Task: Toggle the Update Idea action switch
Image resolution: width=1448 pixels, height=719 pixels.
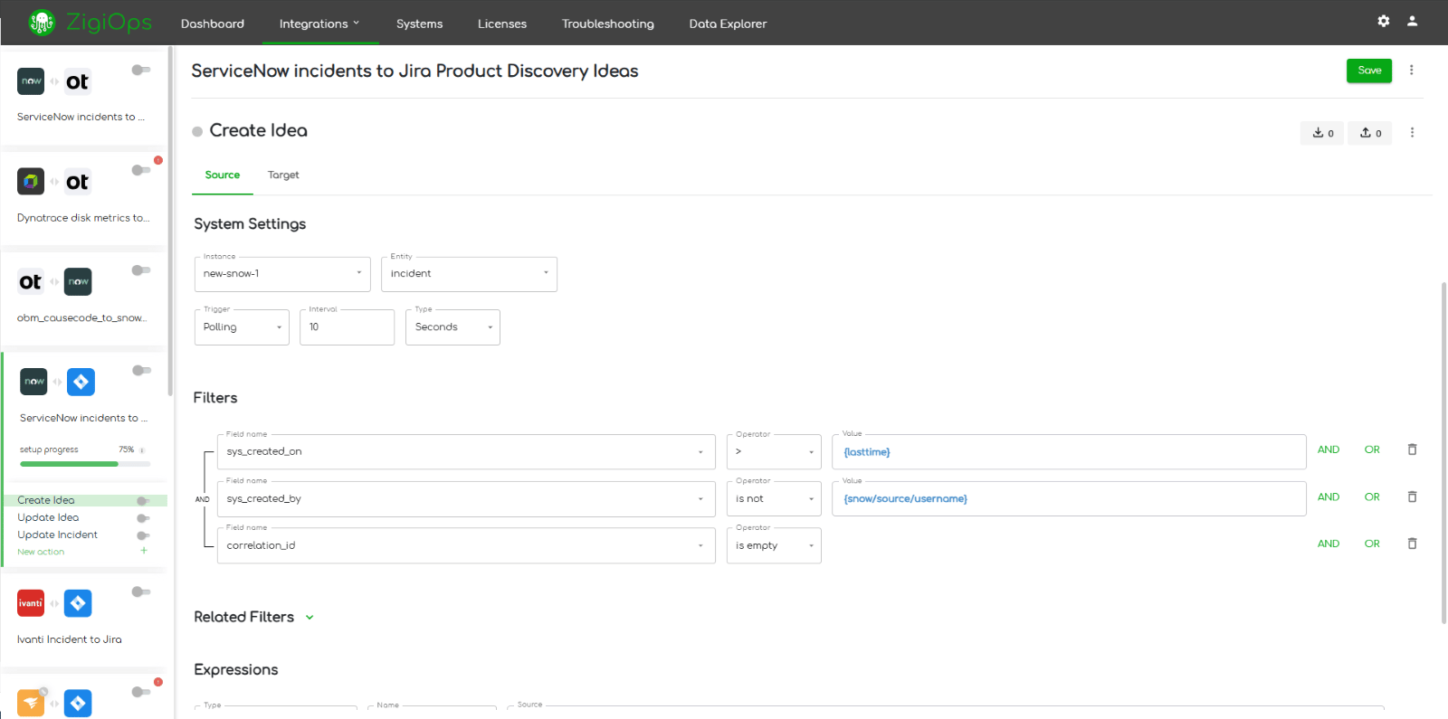Action: (x=143, y=518)
